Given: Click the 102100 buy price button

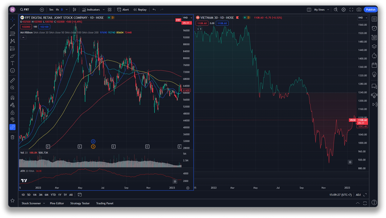Looking at the screenshot, I should pyautogui.click(x=44, y=27).
